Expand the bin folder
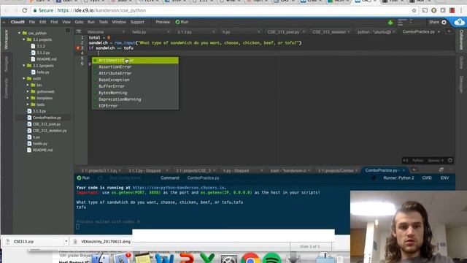The image size is (467, 263). (28, 85)
